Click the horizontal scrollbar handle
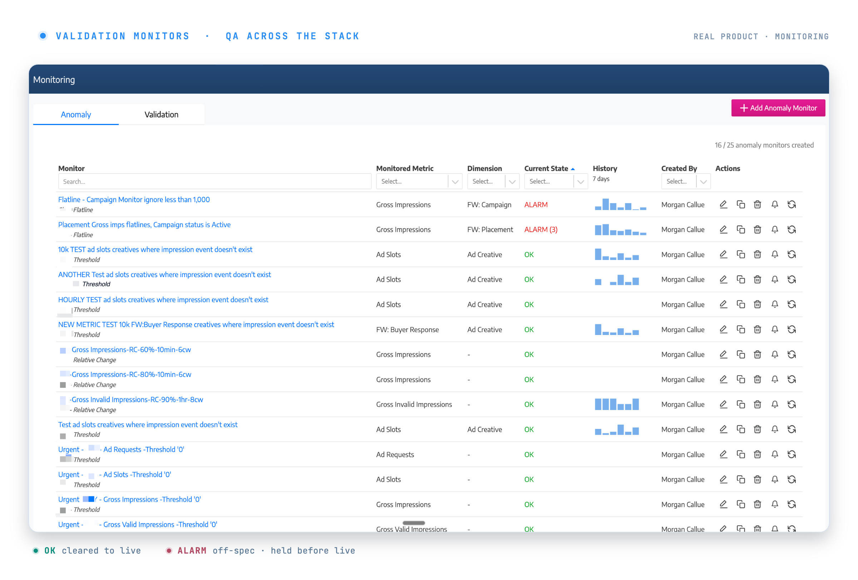 [x=414, y=523]
